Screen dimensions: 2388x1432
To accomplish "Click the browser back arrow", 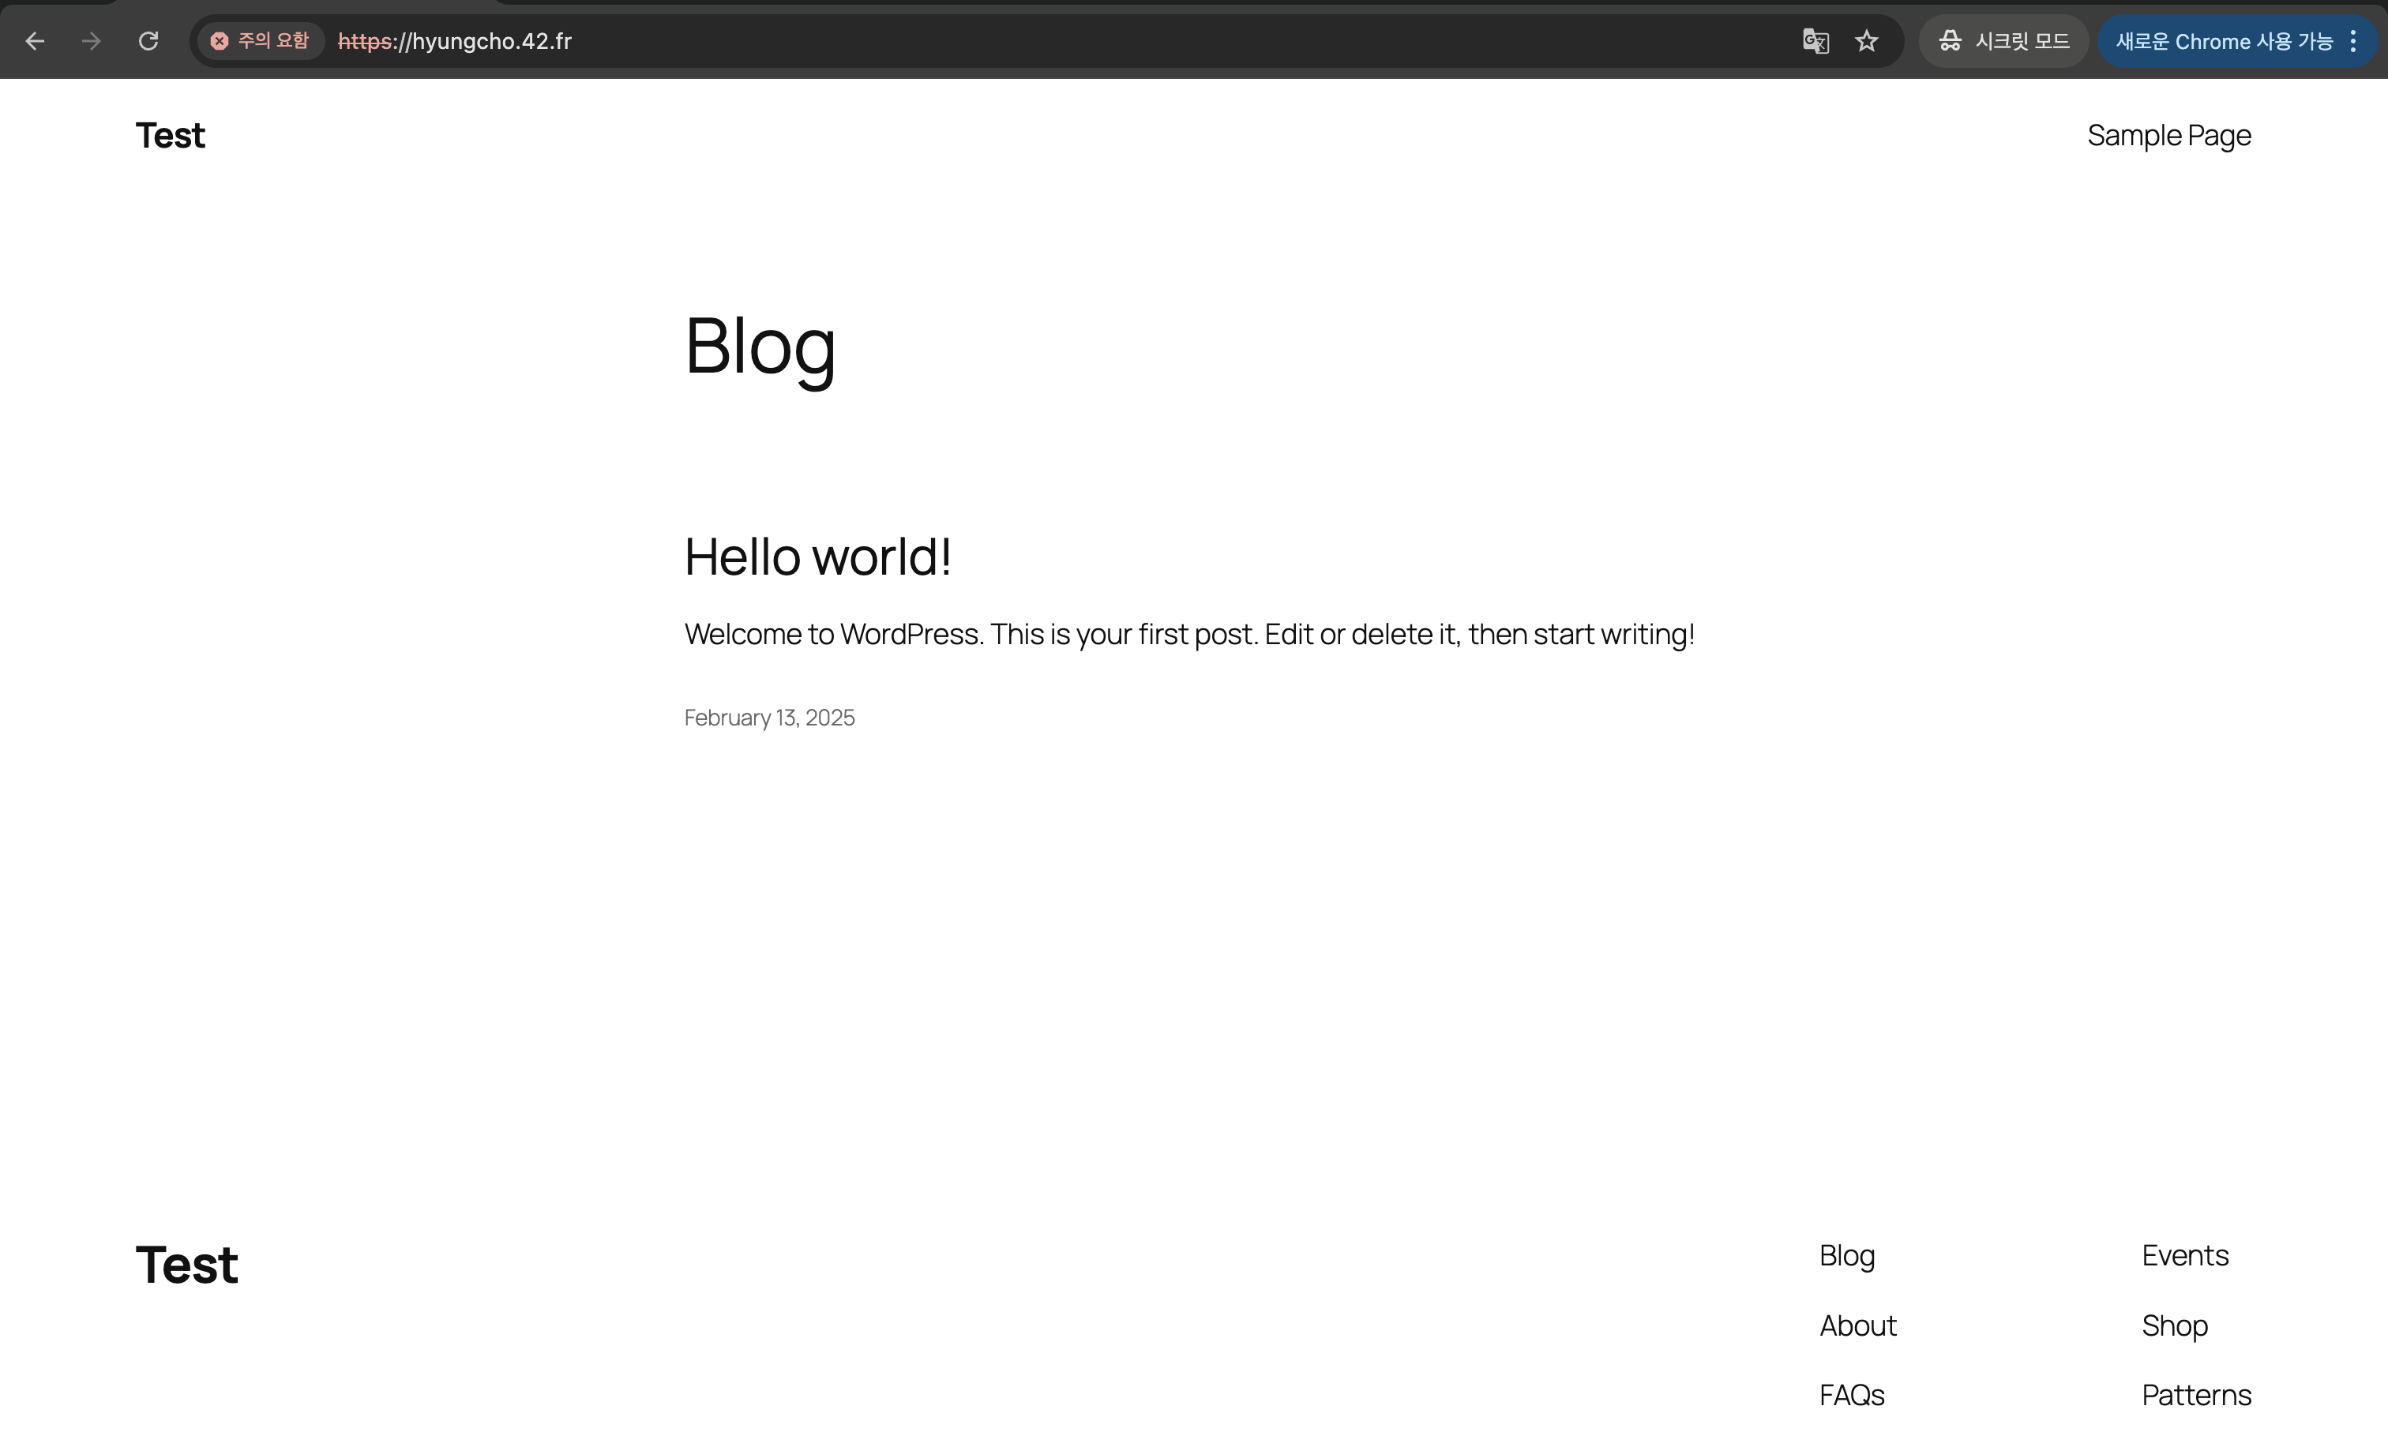I will [x=35, y=42].
